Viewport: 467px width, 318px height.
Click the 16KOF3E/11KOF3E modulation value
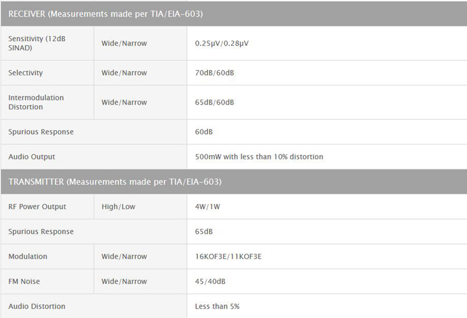click(228, 256)
